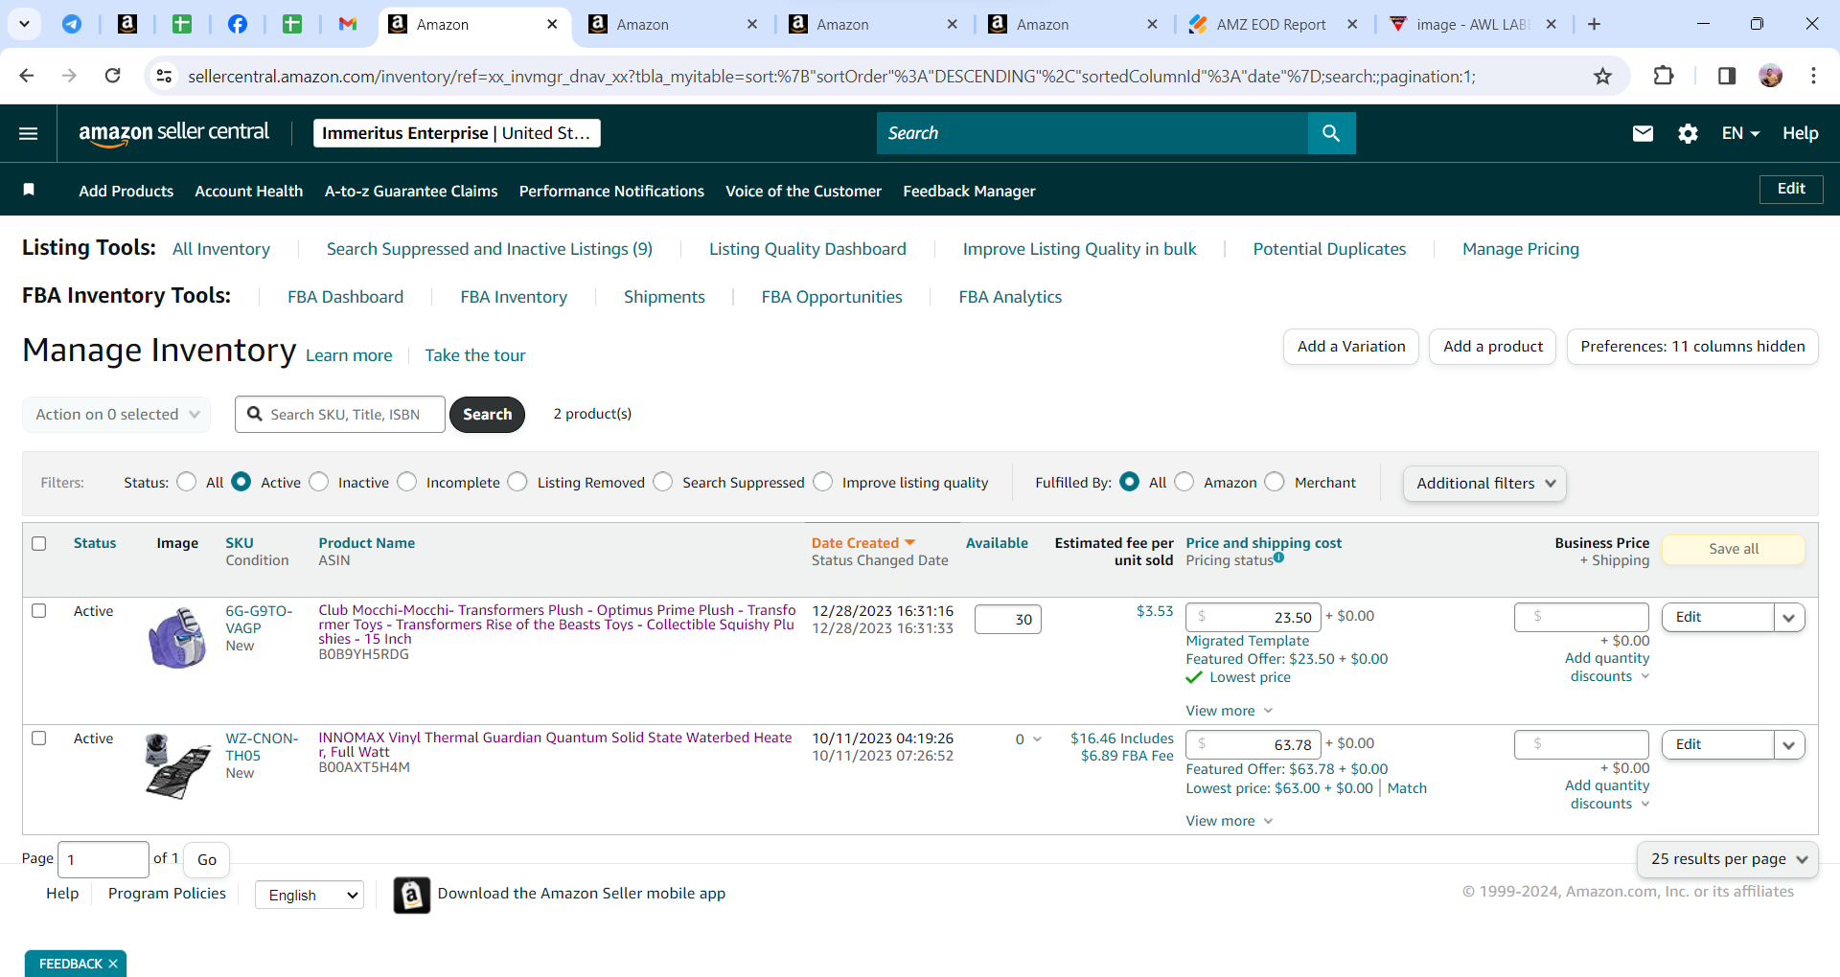Click the browser back arrow
This screenshot has width=1840, height=977.
[27, 76]
